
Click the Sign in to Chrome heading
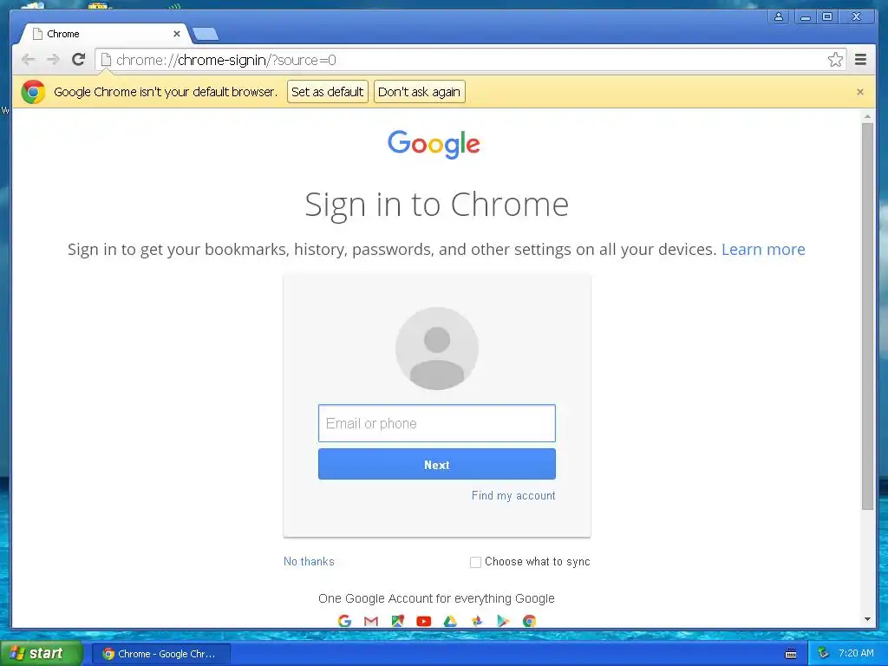click(x=437, y=205)
